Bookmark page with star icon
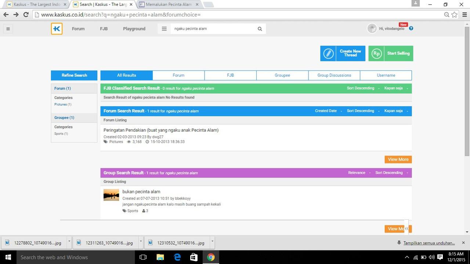This screenshot has width=470, height=264. click(455, 15)
